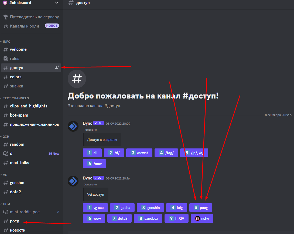
Task: Open the welcome channel
Action: [x=31, y=49]
